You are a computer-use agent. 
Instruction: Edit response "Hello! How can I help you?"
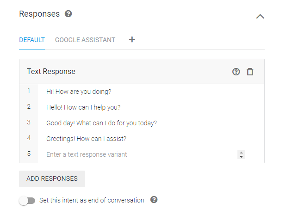(x=83, y=107)
